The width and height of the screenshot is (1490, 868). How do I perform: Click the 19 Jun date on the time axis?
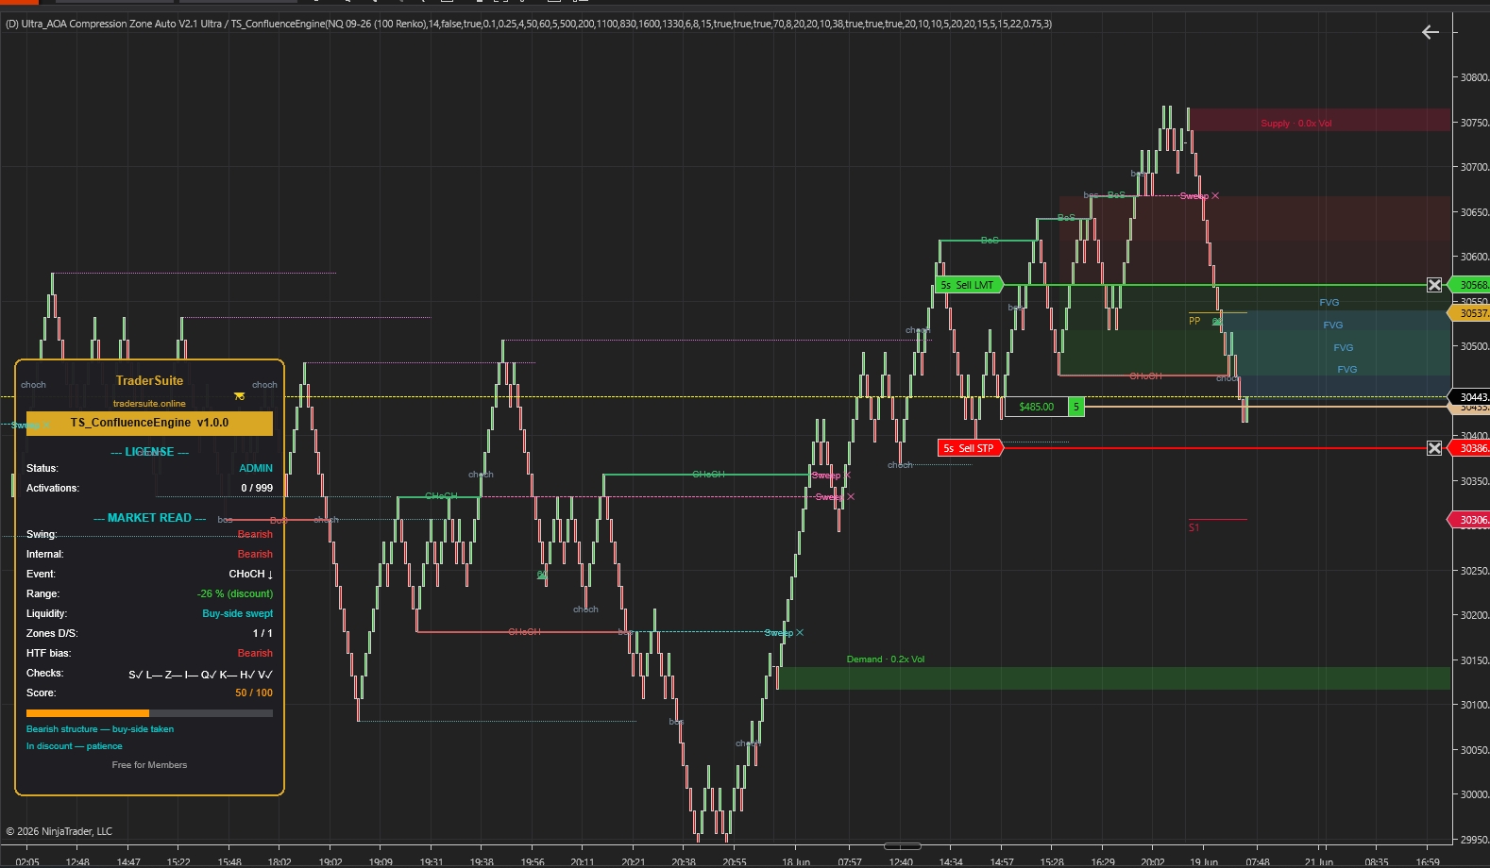(x=1204, y=861)
